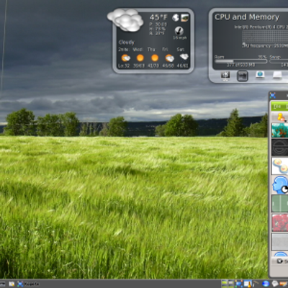
Task: Click the RAM usage bar
Action: (x=241, y=61)
